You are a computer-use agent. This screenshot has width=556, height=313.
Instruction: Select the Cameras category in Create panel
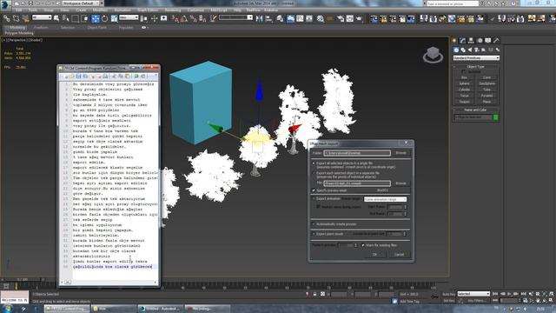click(x=477, y=50)
